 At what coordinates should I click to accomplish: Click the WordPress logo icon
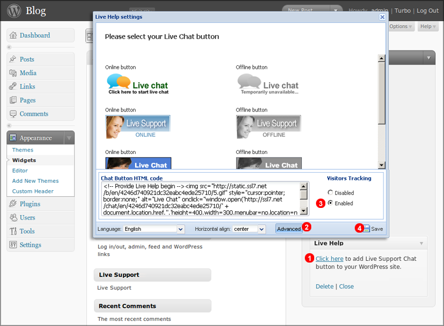[x=14, y=11]
